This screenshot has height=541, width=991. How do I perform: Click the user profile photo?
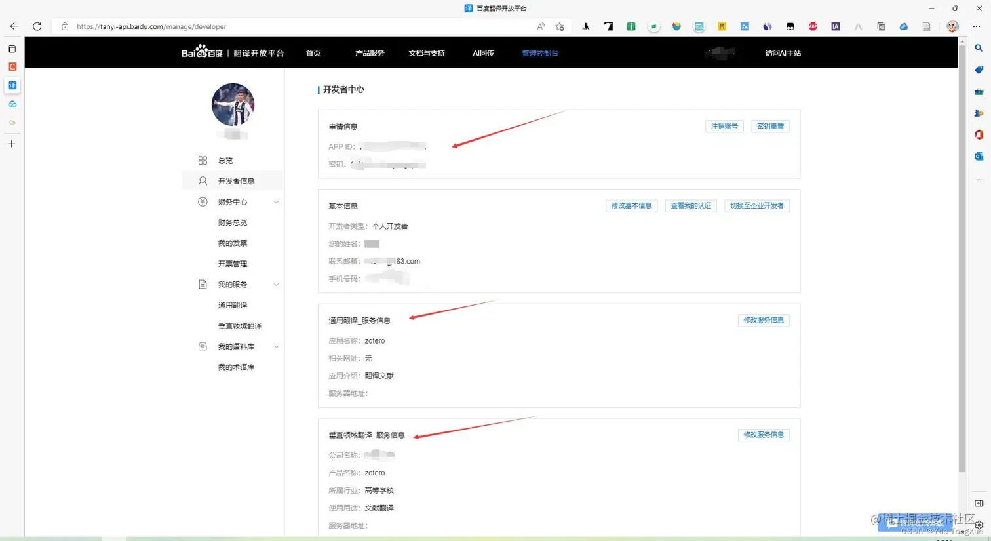click(233, 104)
